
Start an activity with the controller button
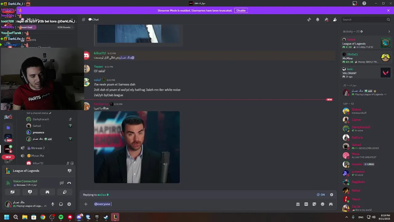coord(47,192)
